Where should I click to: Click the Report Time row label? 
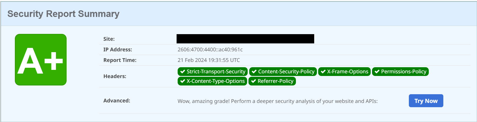coord(120,60)
